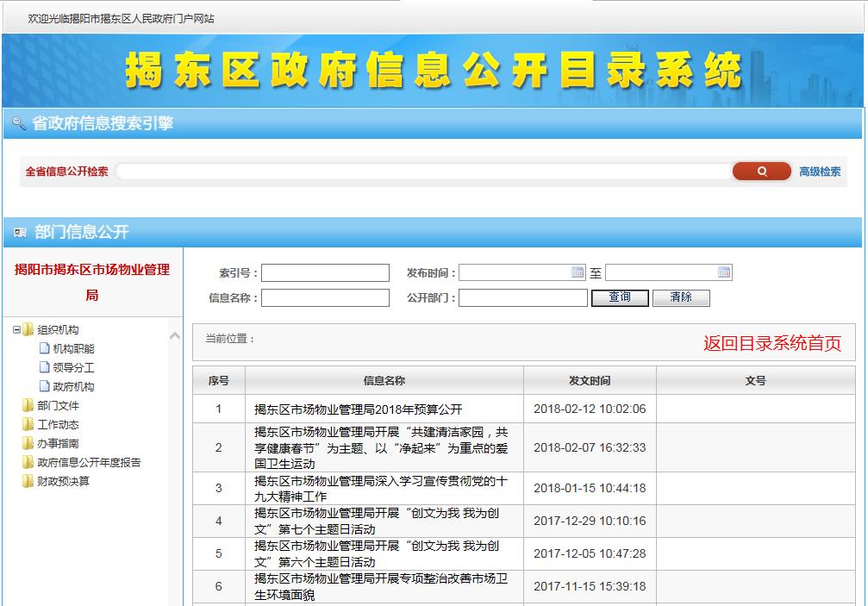Focus the 公开部门 input field
Viewport: 868px width, 606px height.
pyautogui.click(x=523, y=297)
